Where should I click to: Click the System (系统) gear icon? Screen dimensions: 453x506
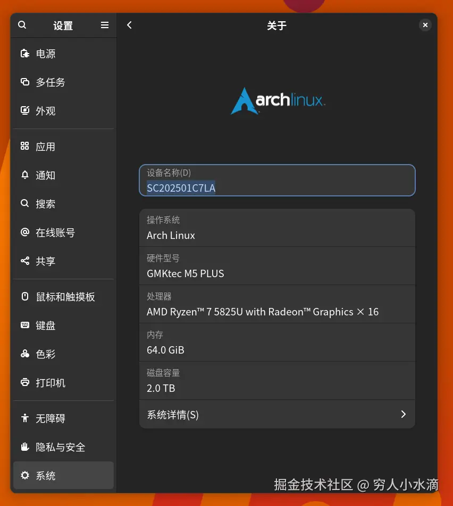click(25, 475)
